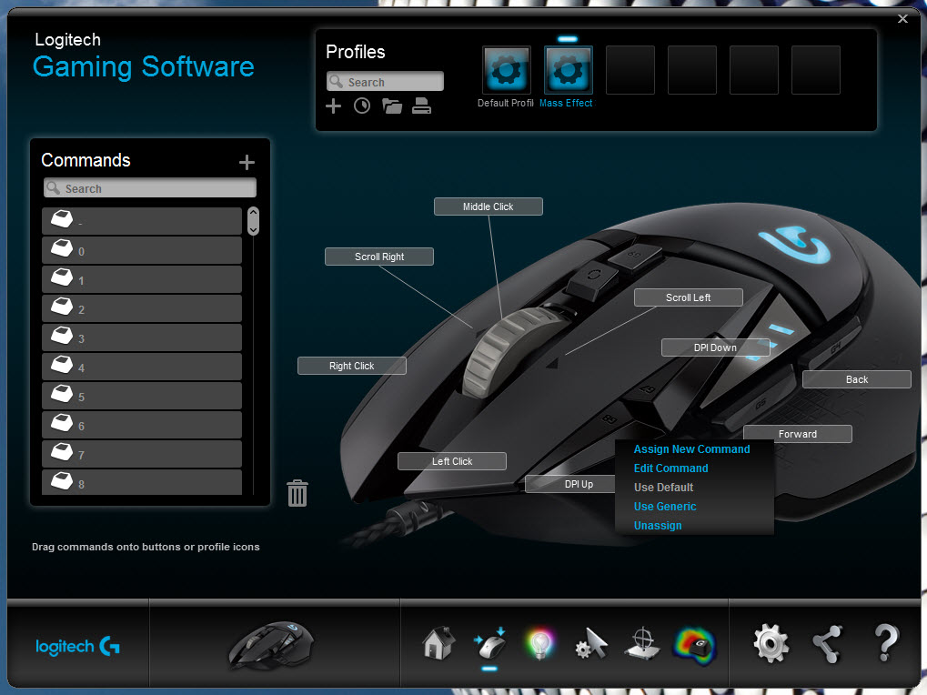Add new command plus icon
The width and height of the screenshot is (927, 695).
pyautogui.click(x=247, y=163)
